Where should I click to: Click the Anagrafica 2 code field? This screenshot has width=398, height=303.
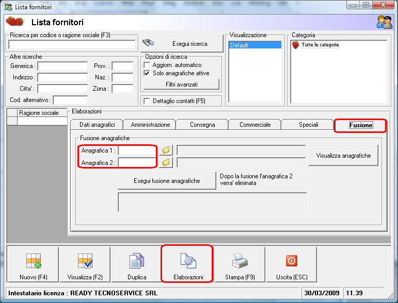pos(137,162)
